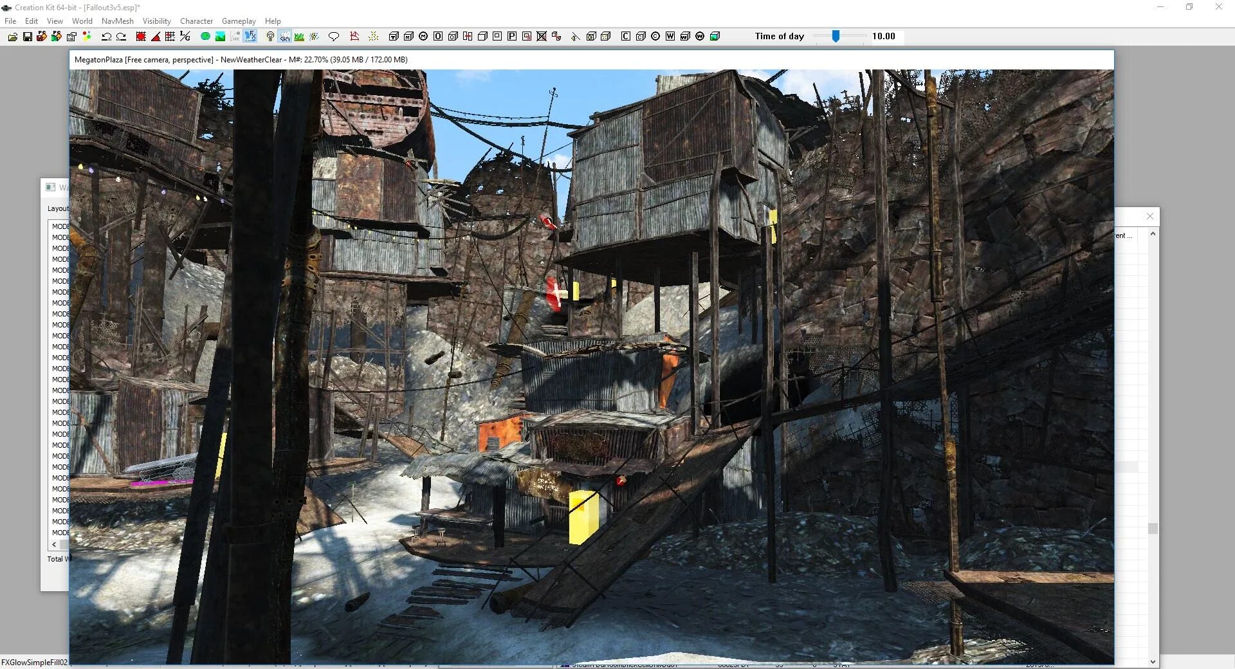Save the active Fallout3v5.esp plugin
Image resolution: width=1235 pixels, height=669 pixels.
point(27,36)
